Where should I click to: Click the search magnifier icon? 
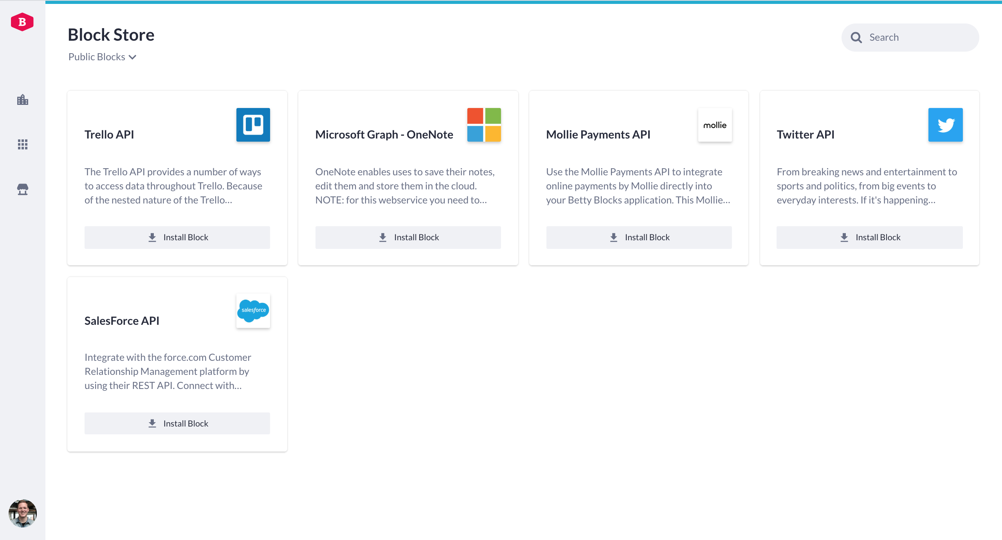[x=856, y=38]
